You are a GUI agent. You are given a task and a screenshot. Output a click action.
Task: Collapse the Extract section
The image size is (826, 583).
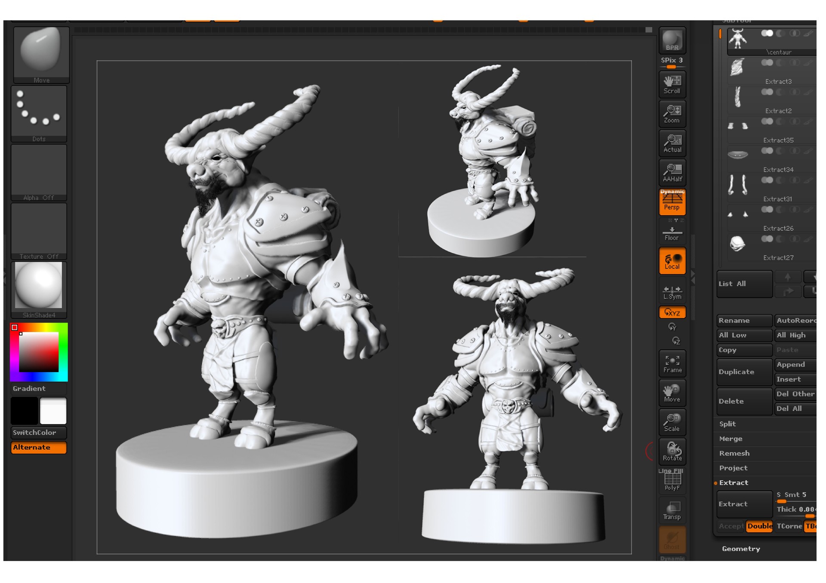[x=734, y=482]
